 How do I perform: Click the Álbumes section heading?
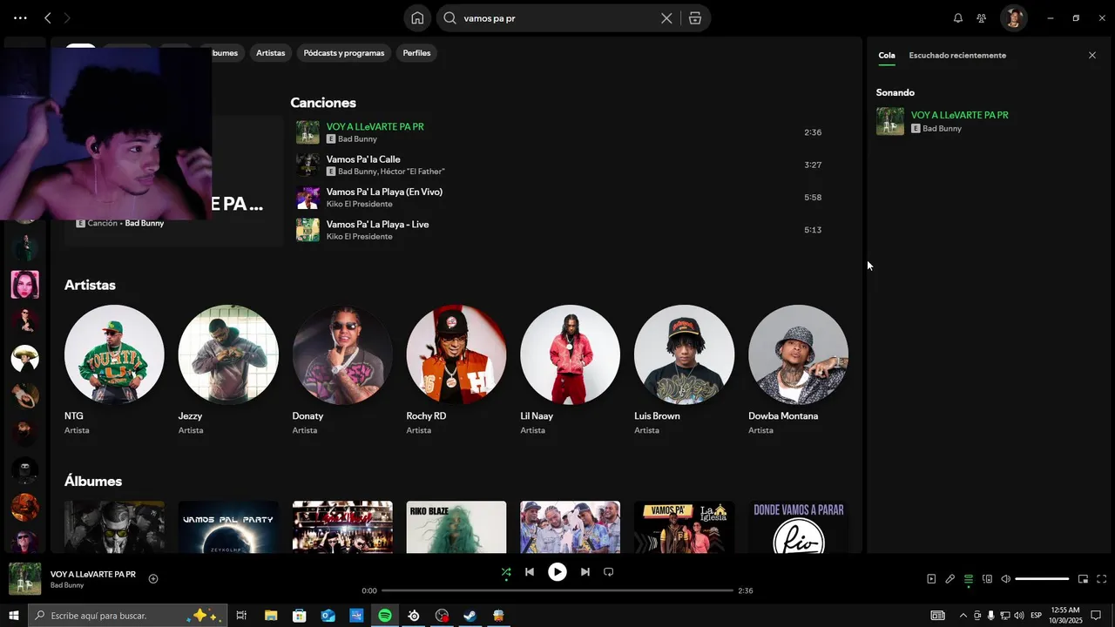coord(93,481)
